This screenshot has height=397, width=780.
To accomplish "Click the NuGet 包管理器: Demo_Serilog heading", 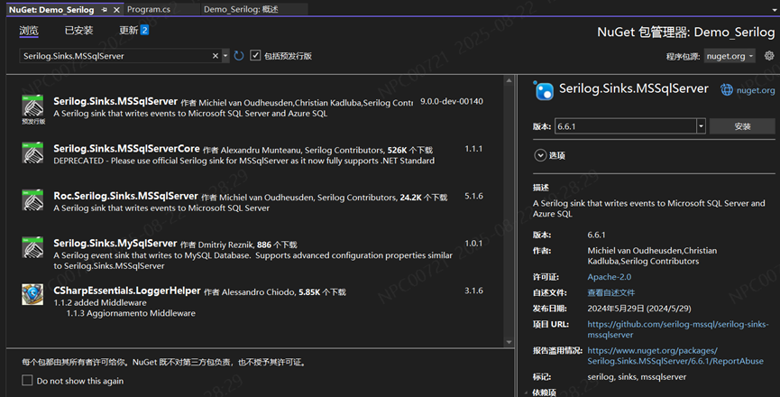I will [686, 32].
